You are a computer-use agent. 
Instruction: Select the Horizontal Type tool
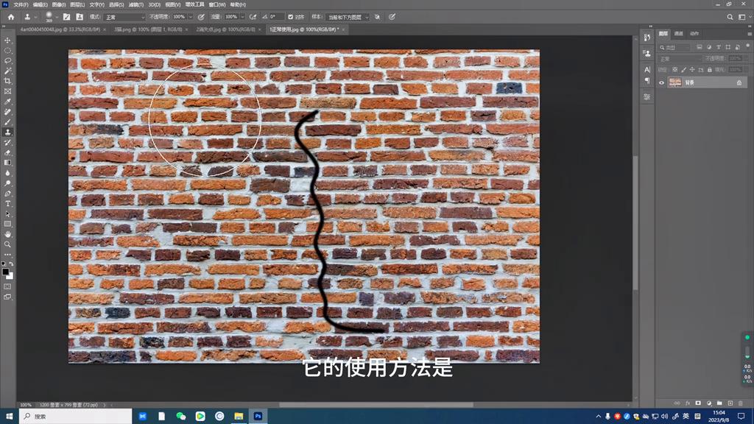[x=7, y=205]
